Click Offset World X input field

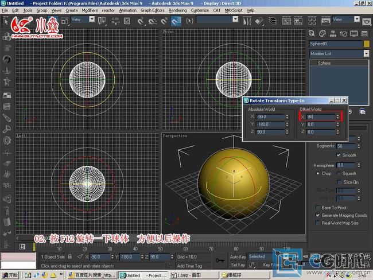(x=320, y=116)
